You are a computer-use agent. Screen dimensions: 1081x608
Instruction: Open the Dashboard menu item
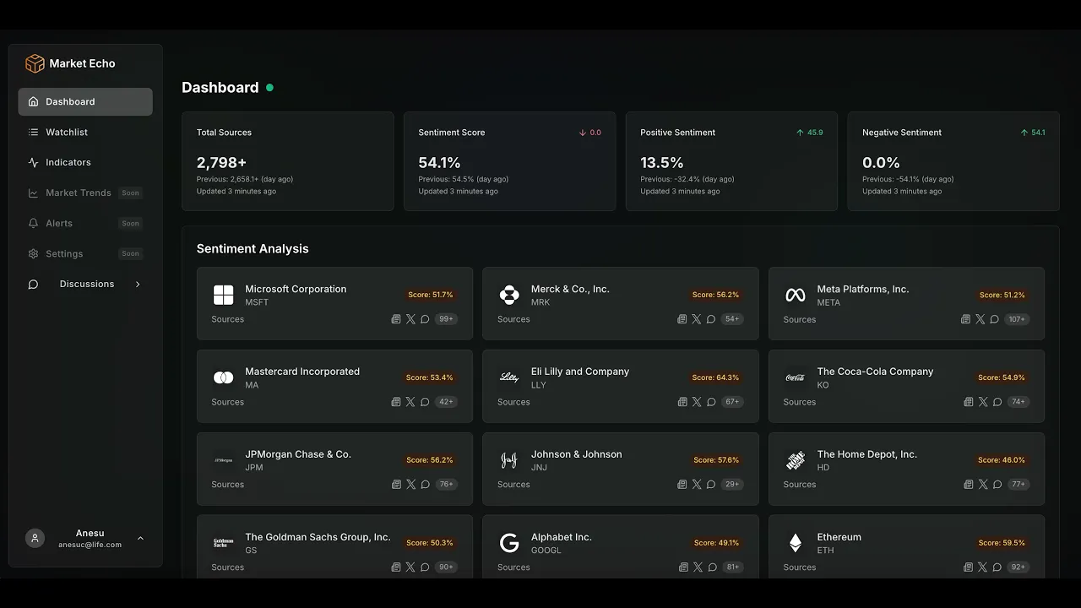(85, 101)
